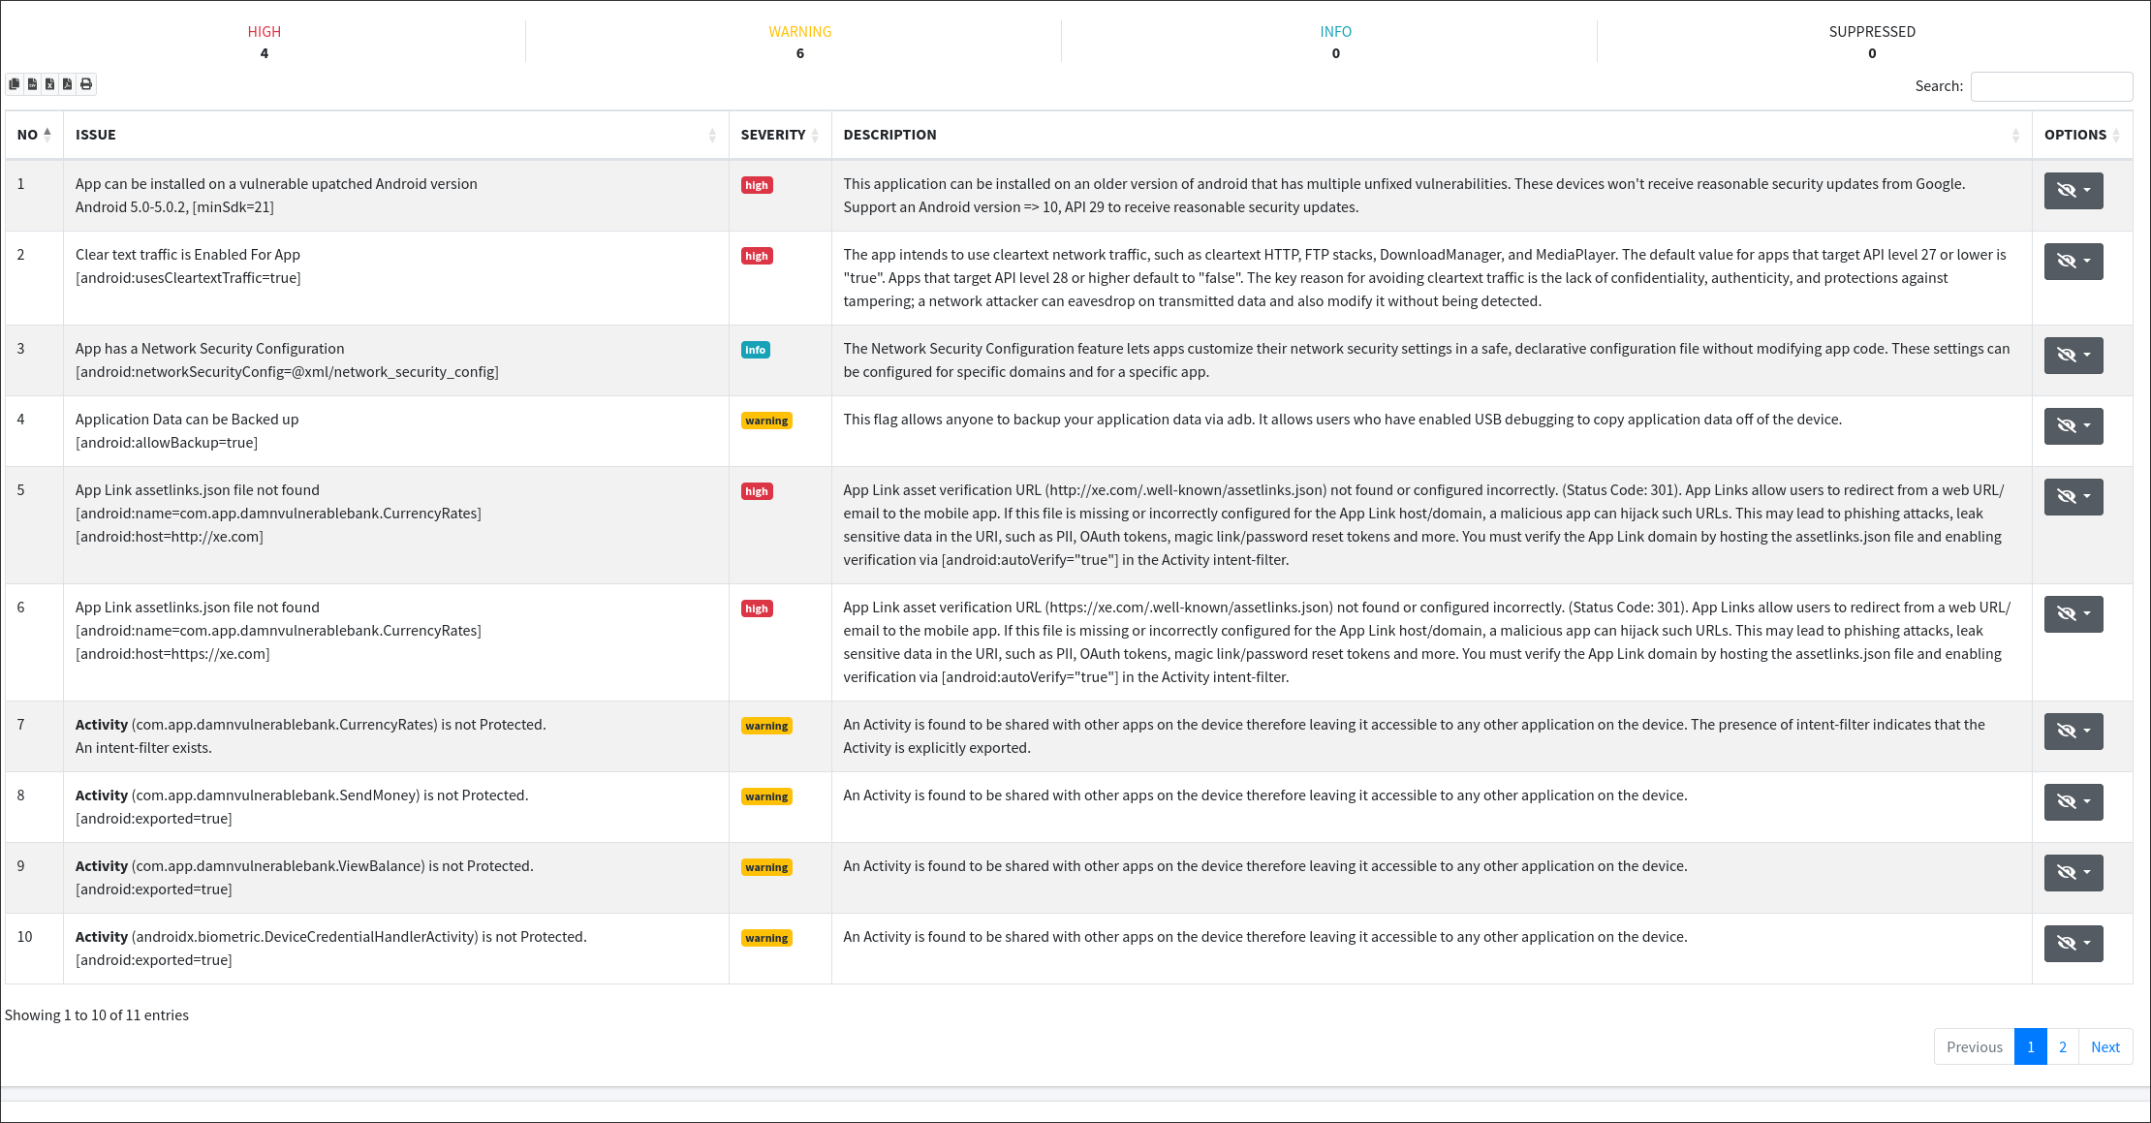The height and width of the screenshot is (1123, 2151).
Task: Click the Print table icon
Action: click(x=86, y=84)
